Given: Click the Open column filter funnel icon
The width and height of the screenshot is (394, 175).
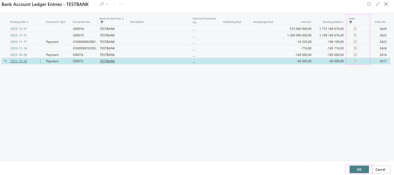Looking at the screenshot, I should click(x=351, y=22).
